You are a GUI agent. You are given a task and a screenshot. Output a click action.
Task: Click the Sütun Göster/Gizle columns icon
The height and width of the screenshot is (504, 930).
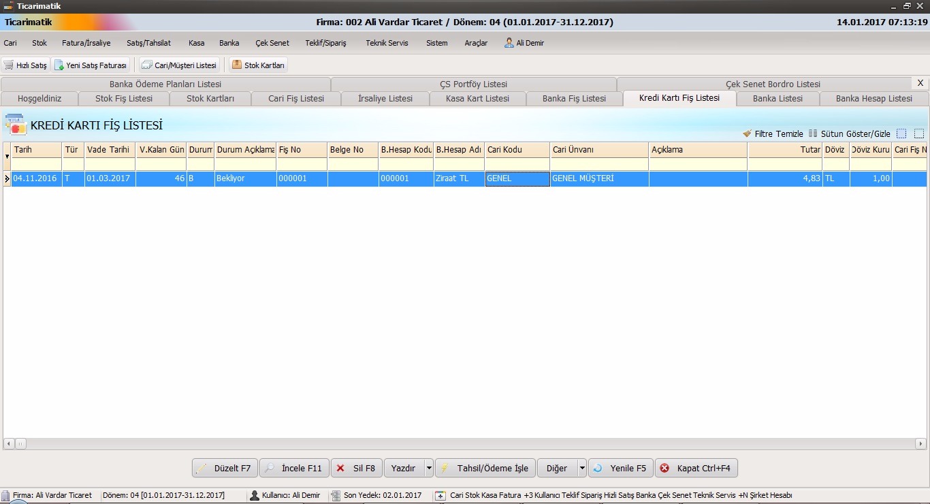point(813,134)
